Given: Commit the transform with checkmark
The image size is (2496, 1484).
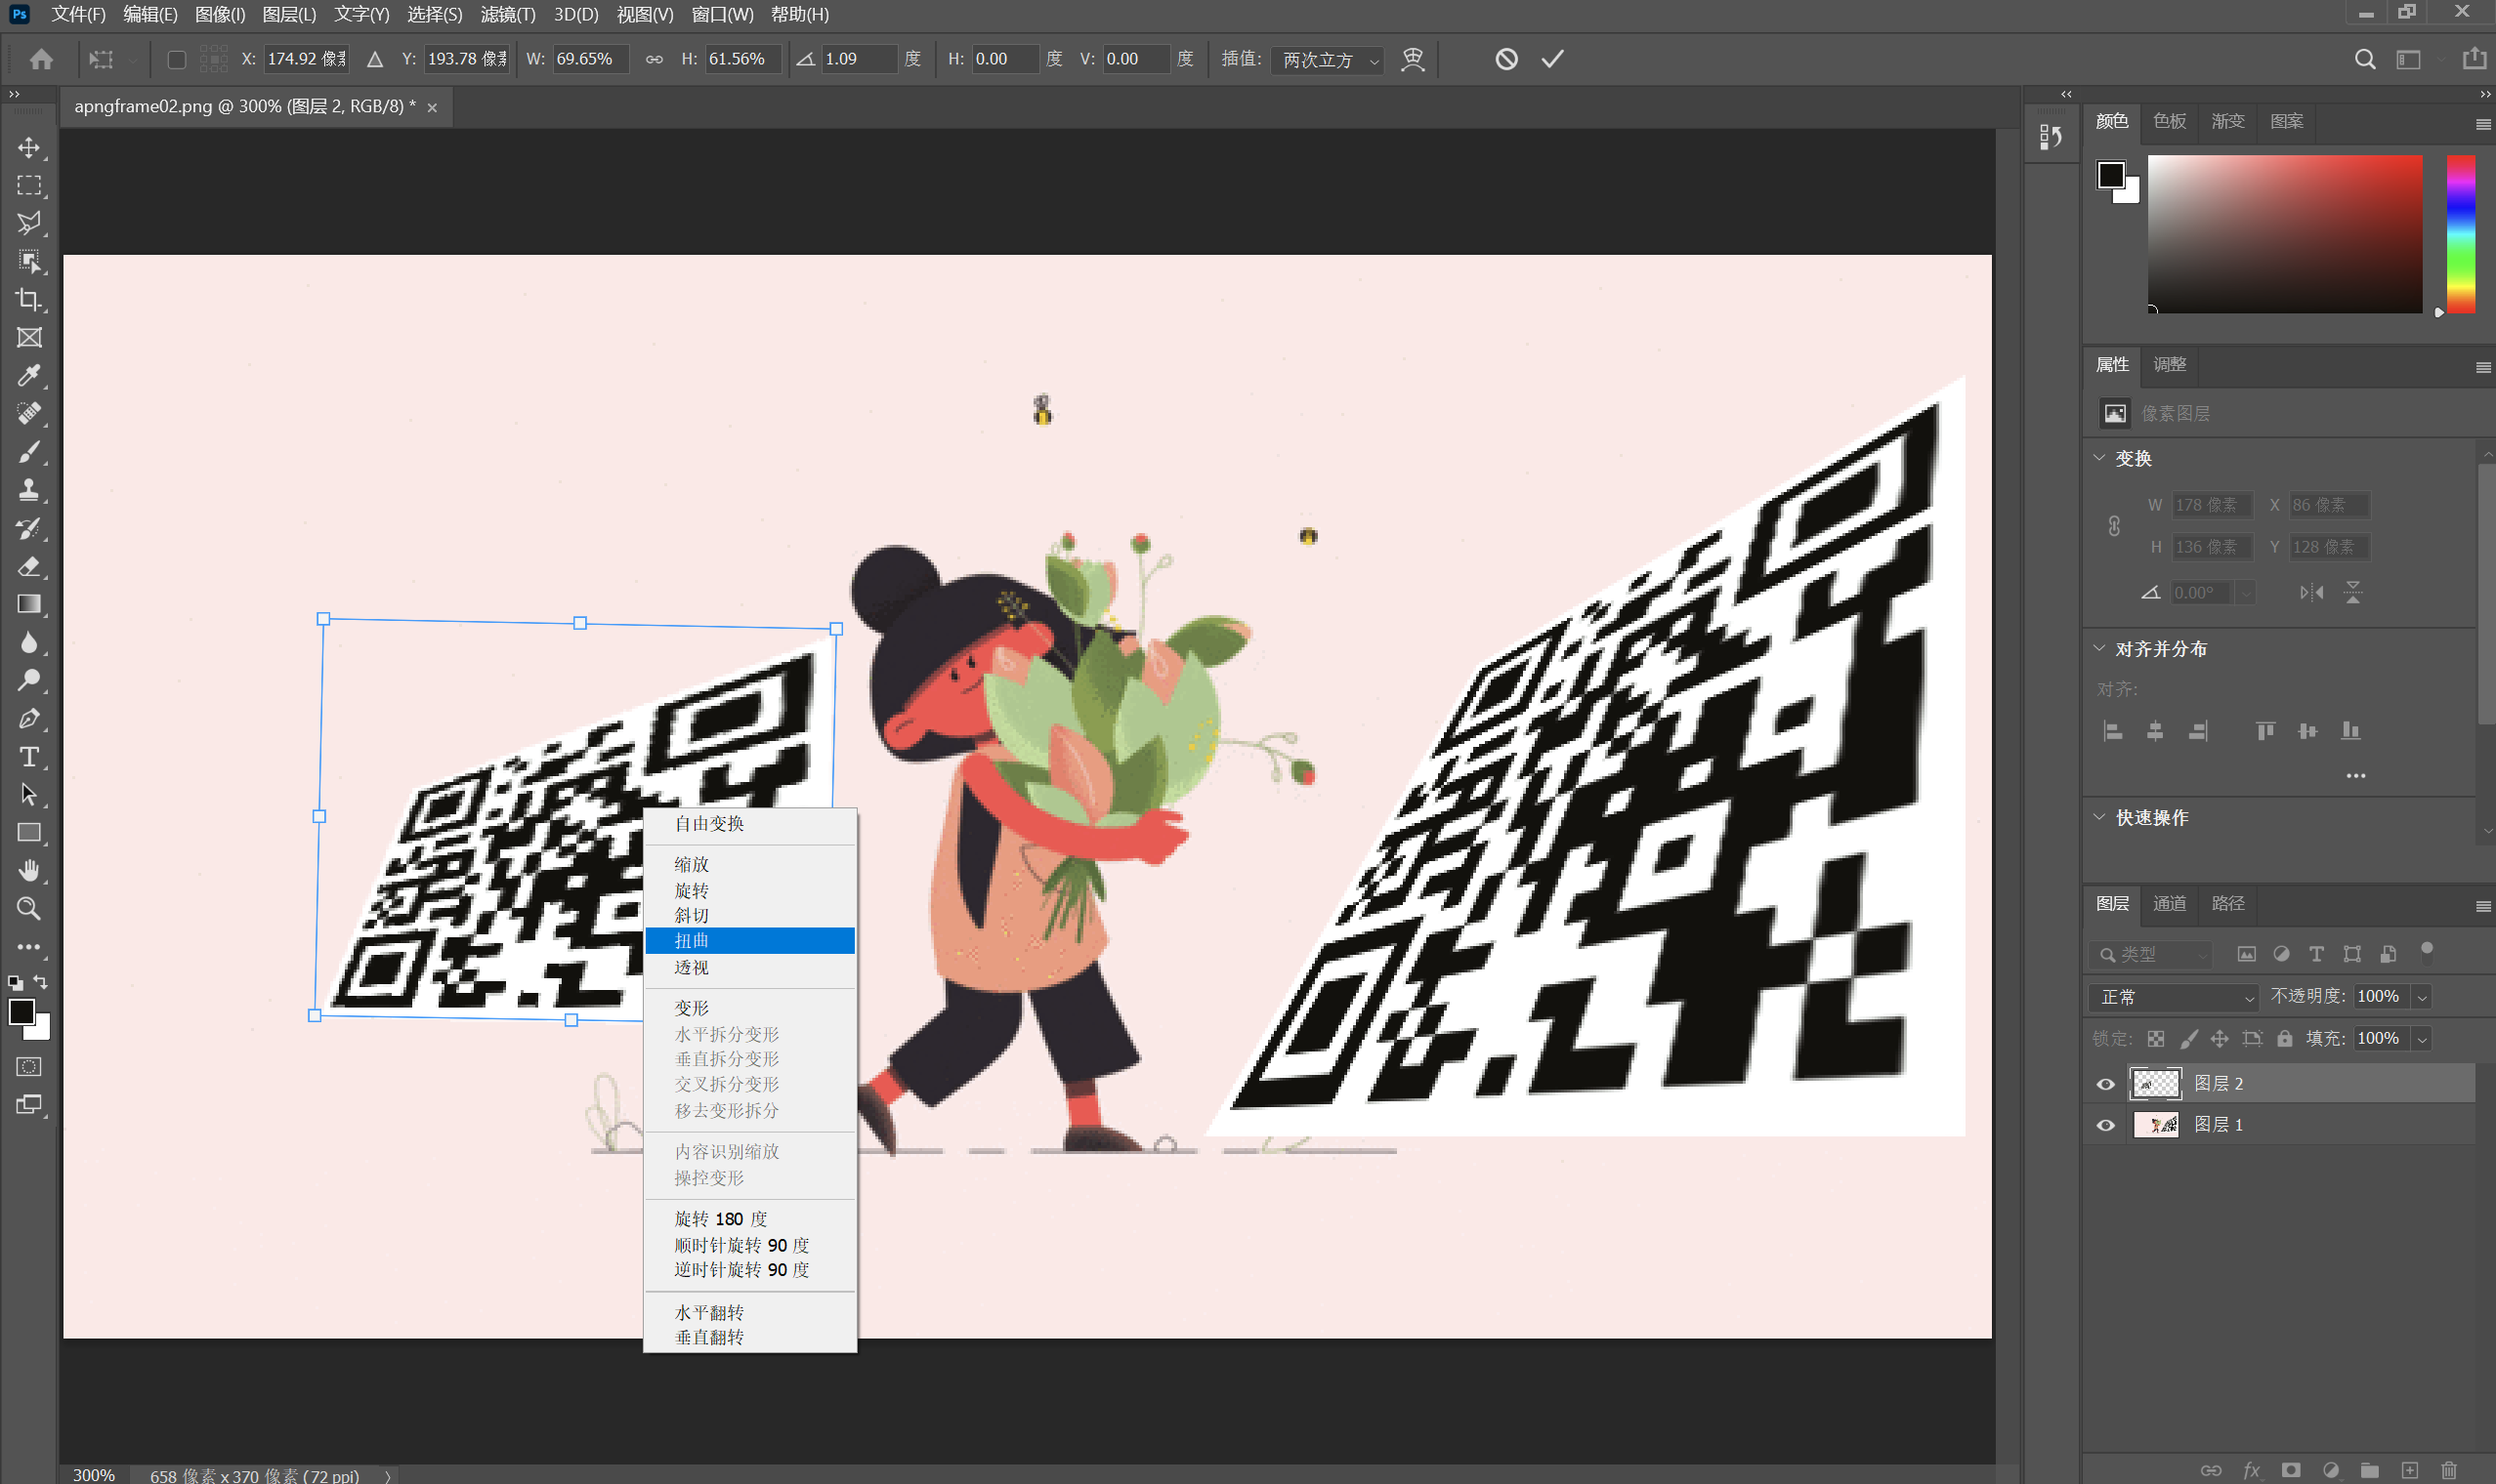Looking at the screenshot, I should point(1552,59).
